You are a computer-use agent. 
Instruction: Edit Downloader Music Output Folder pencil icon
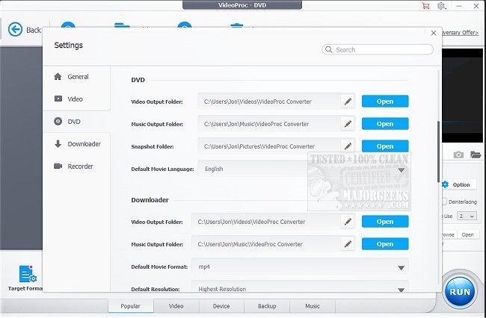coord(348,244)
